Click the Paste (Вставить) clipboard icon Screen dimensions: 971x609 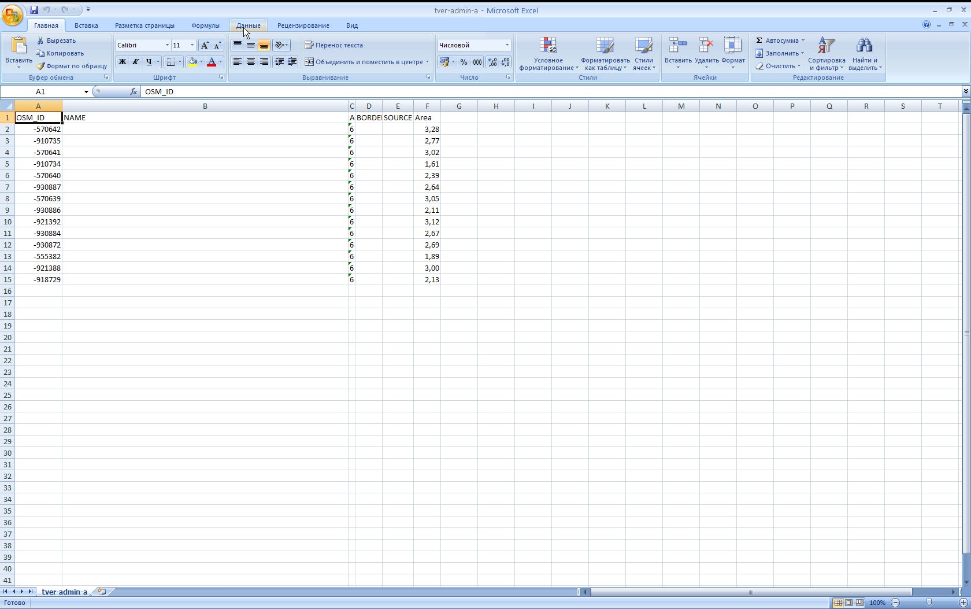pos(18,46)
